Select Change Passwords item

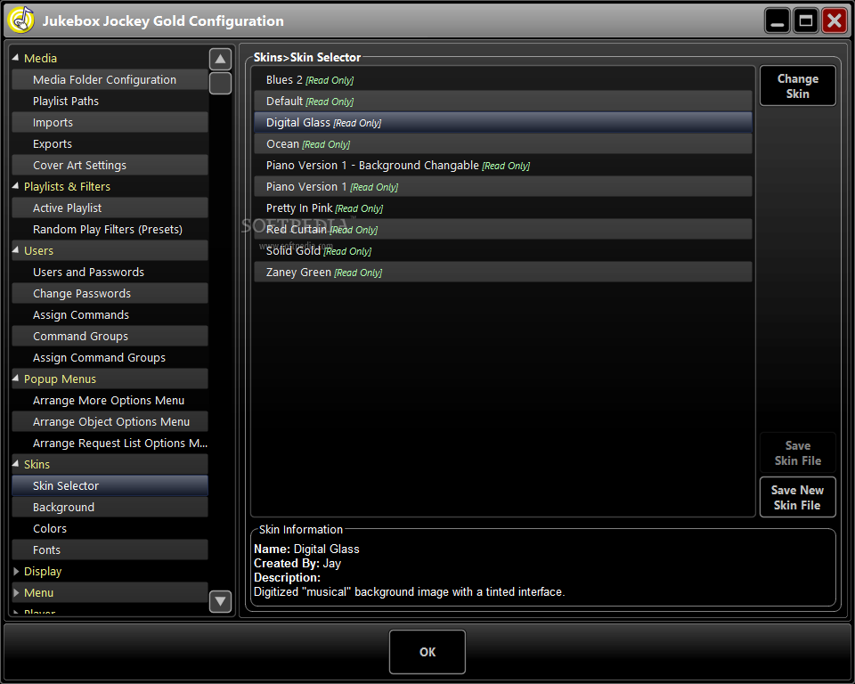click(110, 293)
